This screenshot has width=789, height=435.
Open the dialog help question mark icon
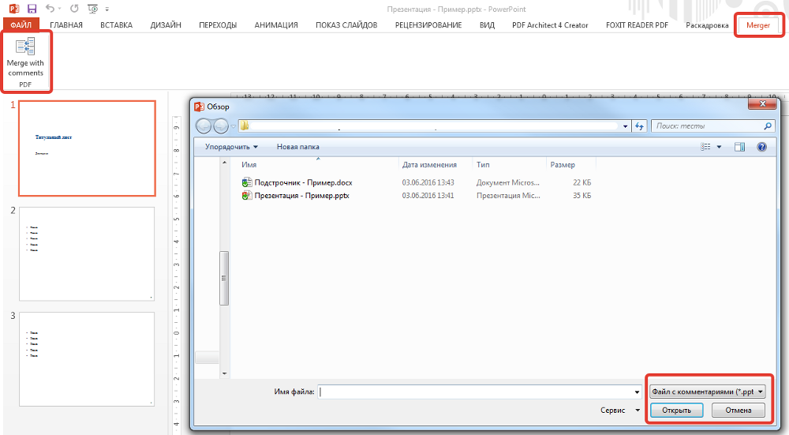(761, 147)
